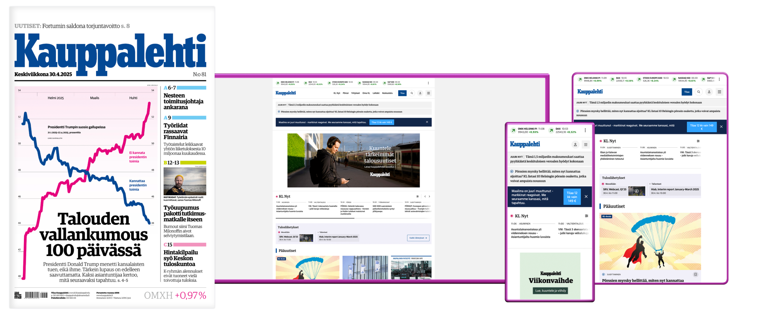Open KL Nyt filter icon on desktop
This screenshot has height=314, width=768.
[x=417, y=196]
